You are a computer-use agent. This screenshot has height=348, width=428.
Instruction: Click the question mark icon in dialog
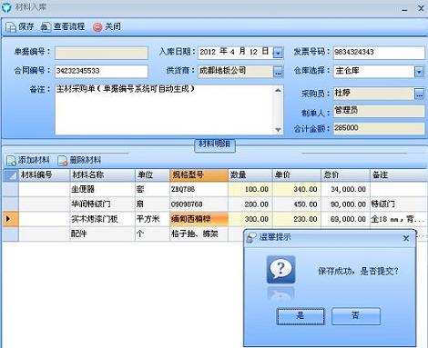(x=280, y=269)
